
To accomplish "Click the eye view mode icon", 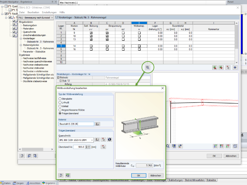I will tap(235, 68).
